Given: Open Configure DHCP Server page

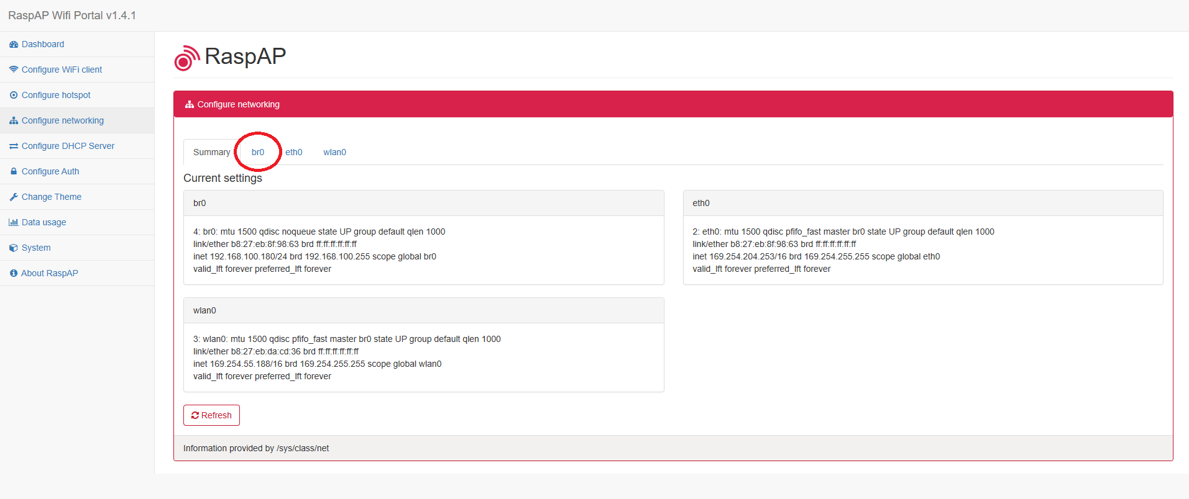Looking at the screenshot, I should (x=68, y=146).
